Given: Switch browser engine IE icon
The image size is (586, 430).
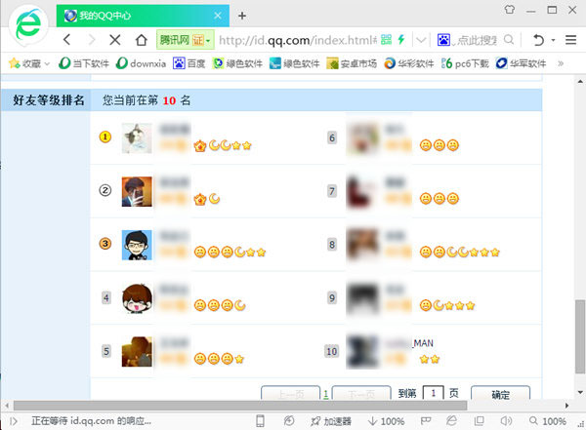Looking at the screenshot, I should click(451, 420).
